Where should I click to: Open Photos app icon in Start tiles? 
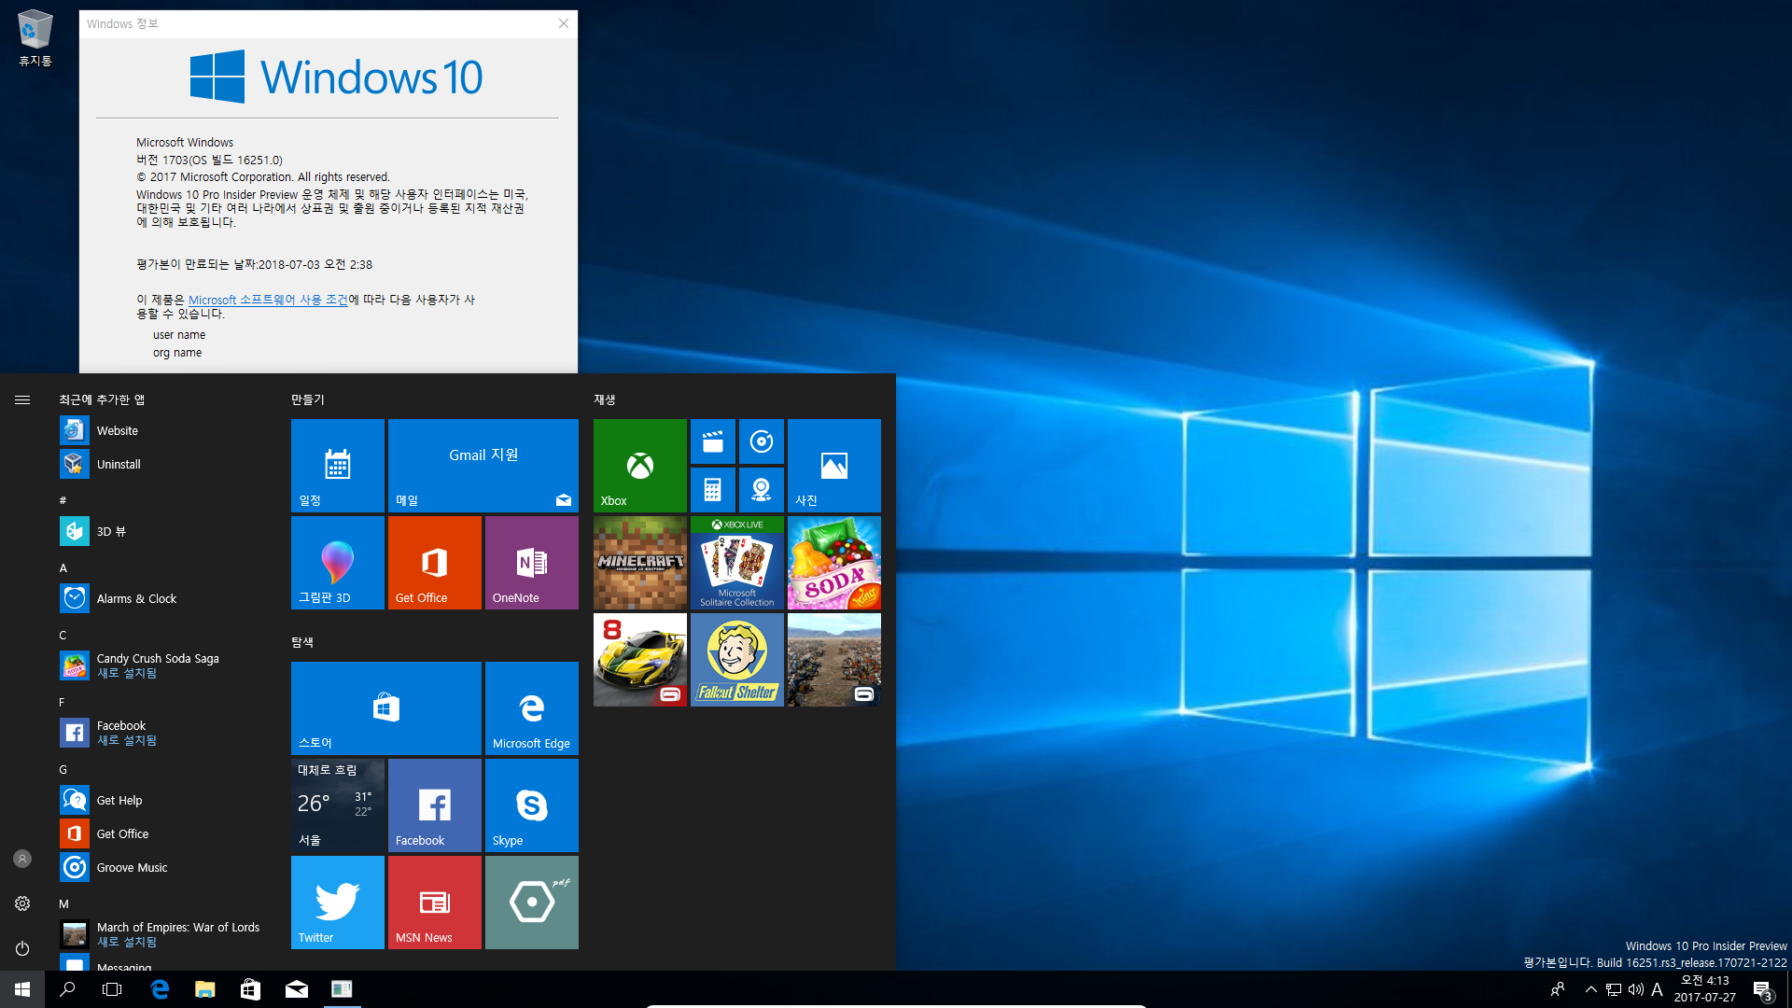(833, 464)
